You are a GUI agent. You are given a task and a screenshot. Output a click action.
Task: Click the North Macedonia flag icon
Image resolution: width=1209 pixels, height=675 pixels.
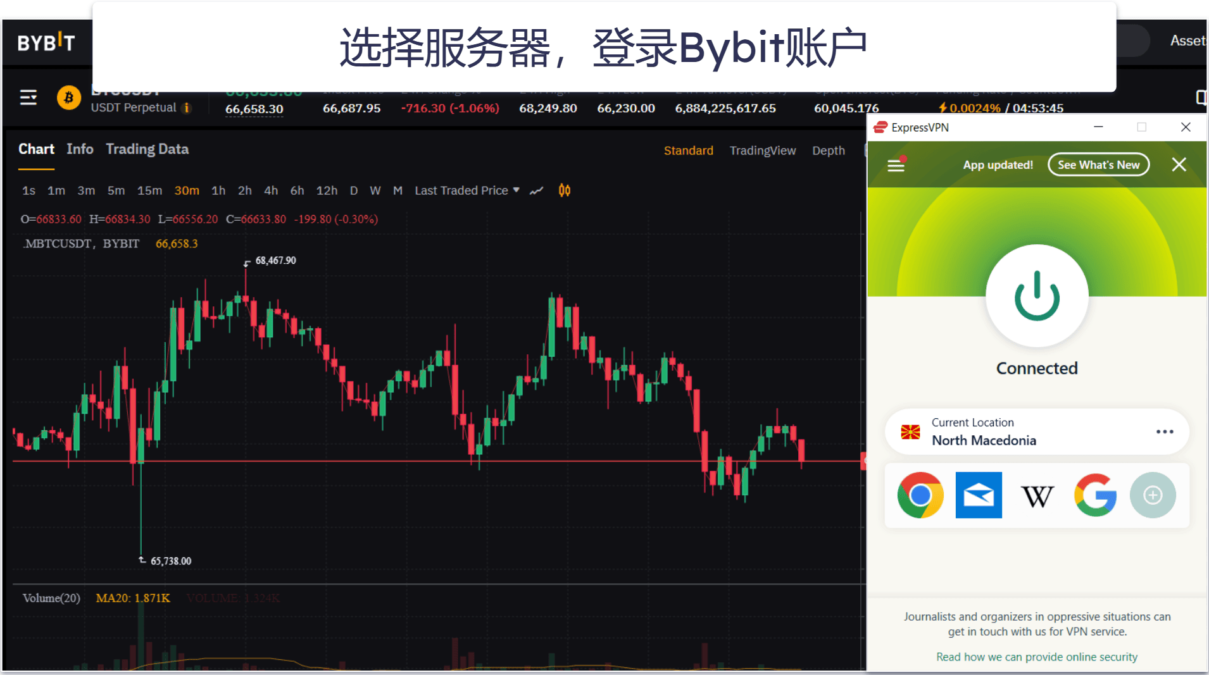point(910,432)
